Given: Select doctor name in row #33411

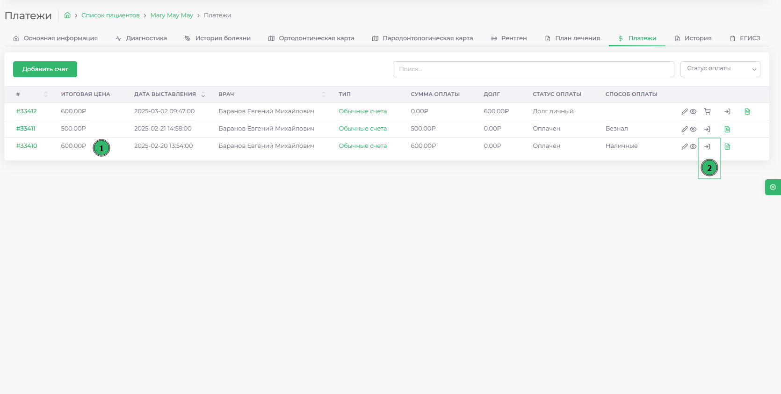Looking at the screenshot, I should (267, 129).
